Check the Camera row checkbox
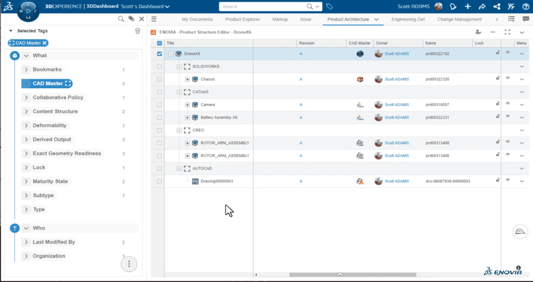Viewport: 533px width, 282px height. (x=159, y=105)
